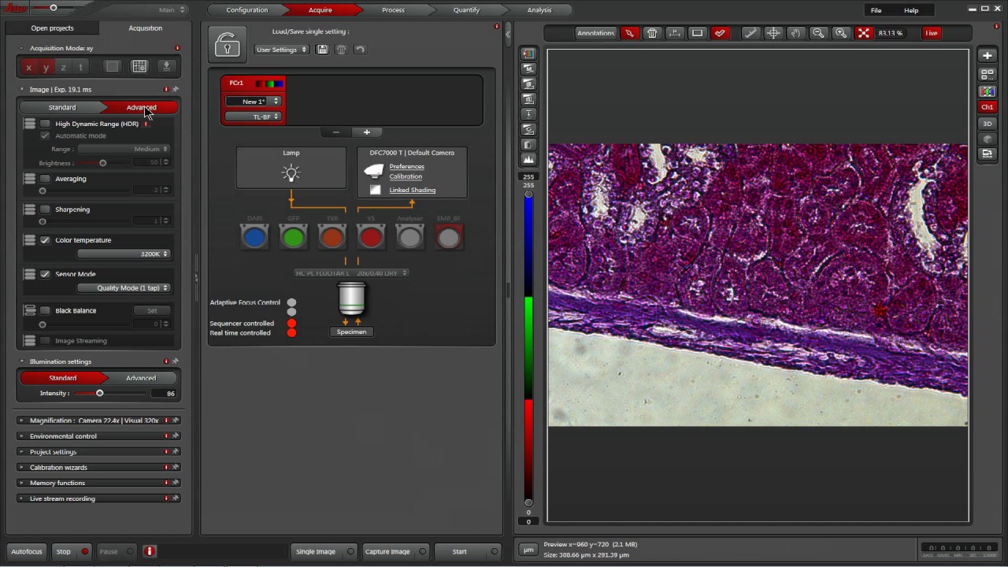Viewport: 1008px width, 567px height.
Task: Switch to the Process tab
Action: pos(393,10)
